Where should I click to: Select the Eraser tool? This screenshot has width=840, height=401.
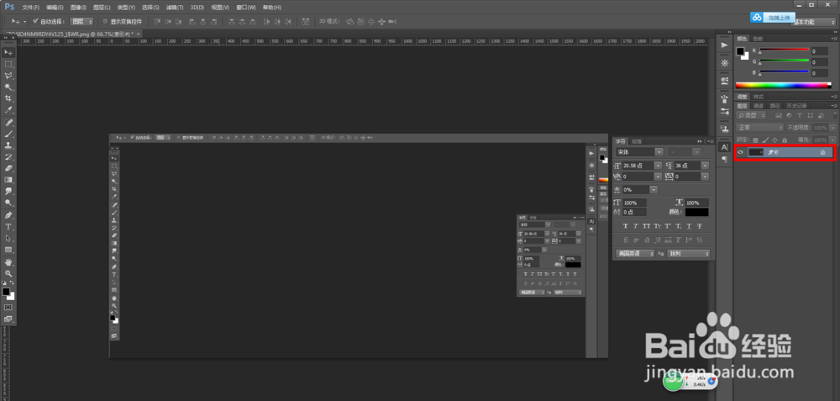8,168
